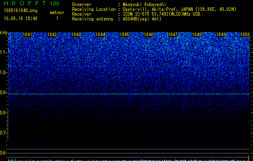The width and height of the screenshot is (253, 161).
Task: Click the 1846 time marker
Action: 148,35
